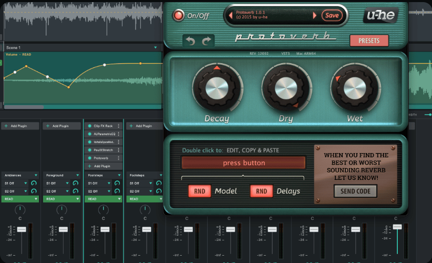Click the Ambiences pan knob

tap(20, 210)
